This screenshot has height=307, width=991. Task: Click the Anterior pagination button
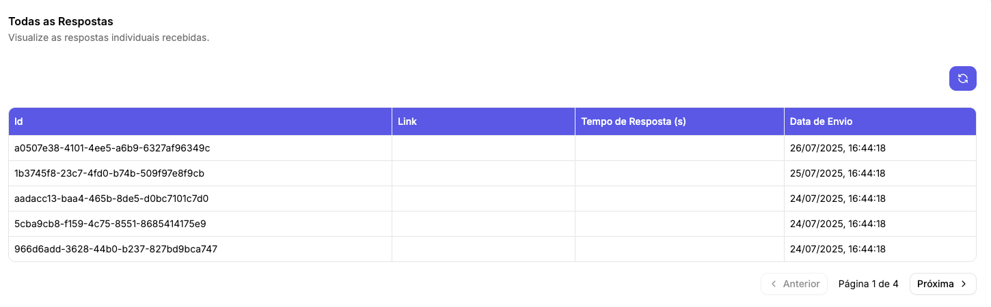[794, 284]
